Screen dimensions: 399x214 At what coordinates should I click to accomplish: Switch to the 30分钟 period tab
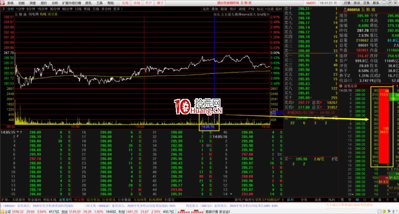click(55, 9)
